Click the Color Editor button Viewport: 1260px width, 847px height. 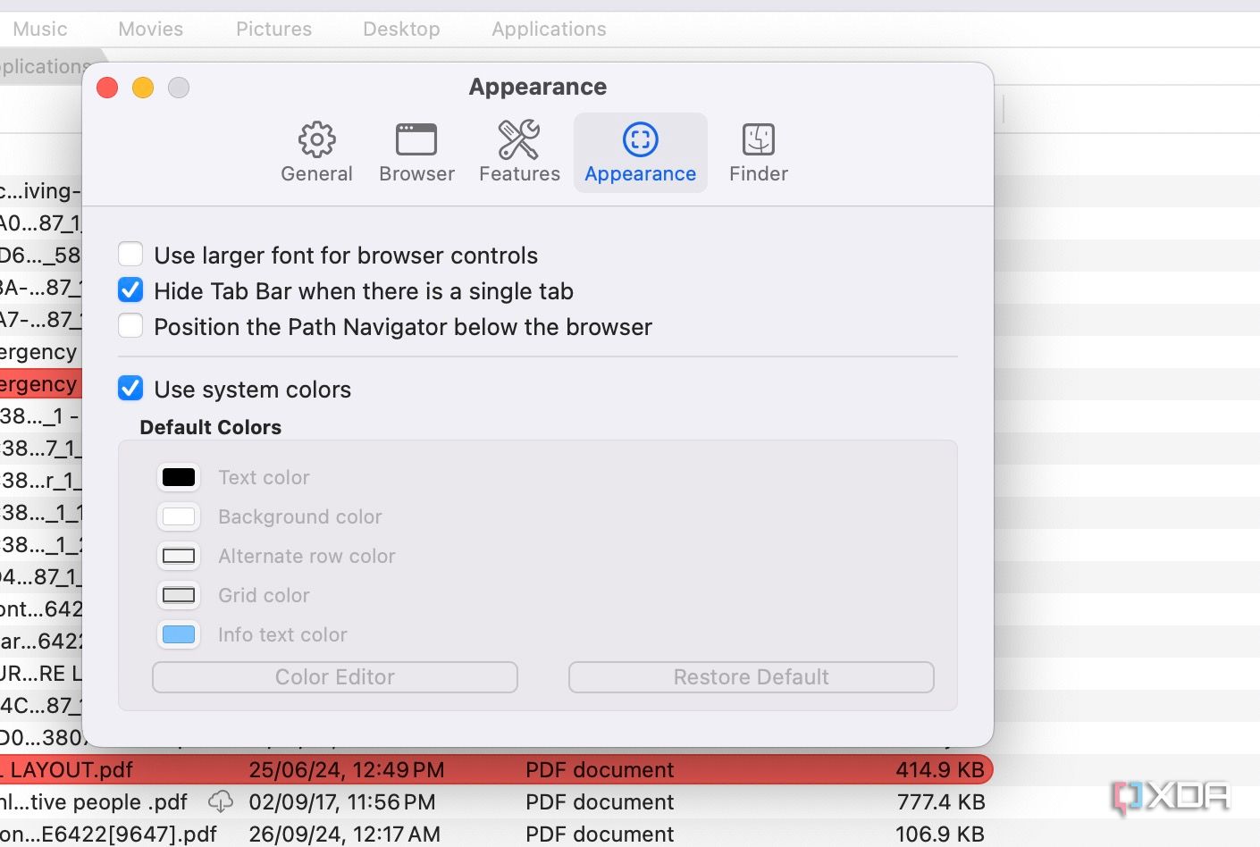(335, 677)
